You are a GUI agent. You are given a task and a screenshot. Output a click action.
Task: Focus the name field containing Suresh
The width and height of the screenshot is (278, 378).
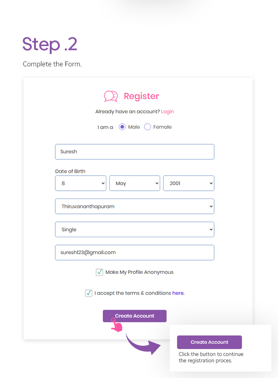coord(135,152)
